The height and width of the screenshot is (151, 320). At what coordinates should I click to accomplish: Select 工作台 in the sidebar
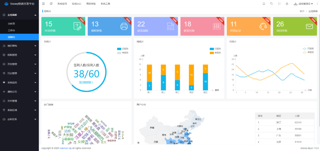pyautogui.click(x=11, y=30)
